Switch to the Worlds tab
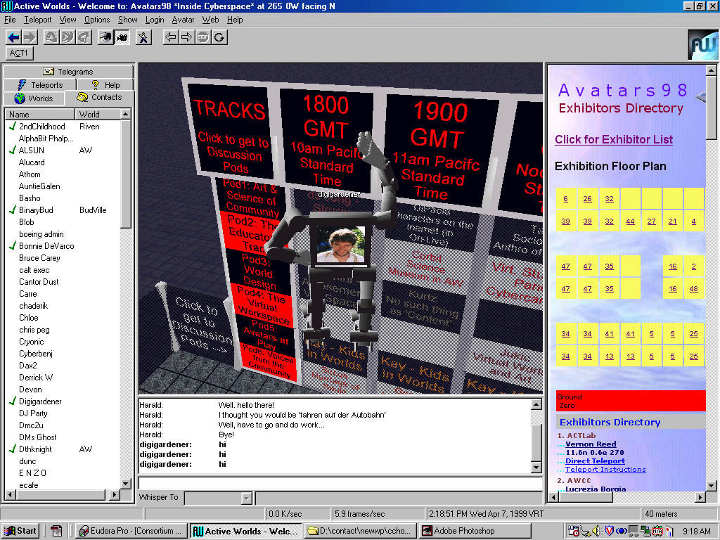Image resolution: width=720 pixels, height=540 pixels. [34, 98]
